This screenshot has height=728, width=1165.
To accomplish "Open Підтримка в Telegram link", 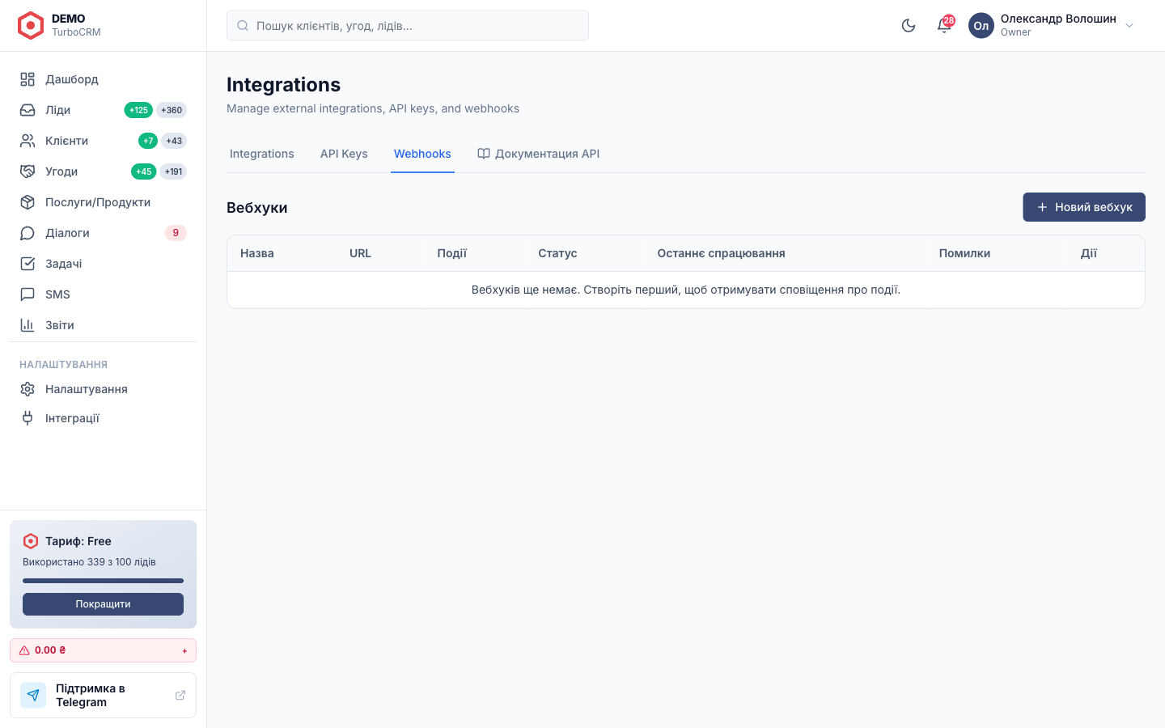I will point(103,695).
